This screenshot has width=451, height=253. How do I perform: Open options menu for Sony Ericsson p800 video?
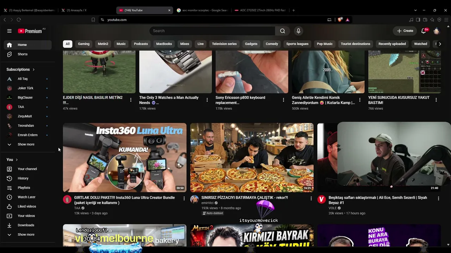(x=283, y=100)
